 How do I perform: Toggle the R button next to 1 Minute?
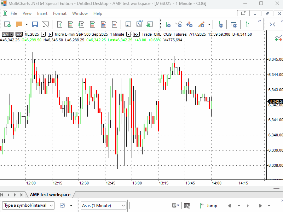pos(136,34)
